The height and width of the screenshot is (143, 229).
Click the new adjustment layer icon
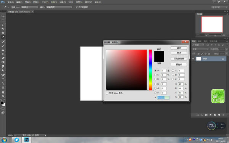pyautogui.click(x=210, y=115)
